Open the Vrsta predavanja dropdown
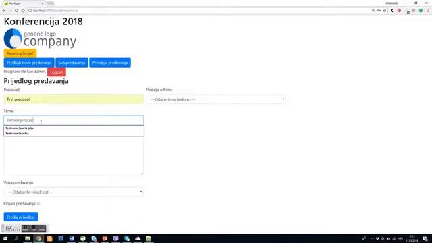 [74, 192]
